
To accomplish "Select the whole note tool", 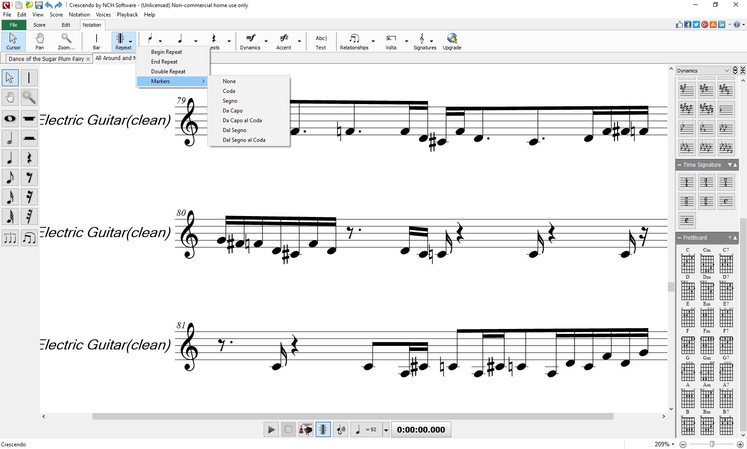I will (10, 119).
